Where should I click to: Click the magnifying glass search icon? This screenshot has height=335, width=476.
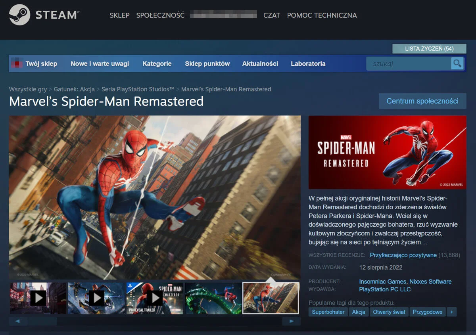point(458,63)
